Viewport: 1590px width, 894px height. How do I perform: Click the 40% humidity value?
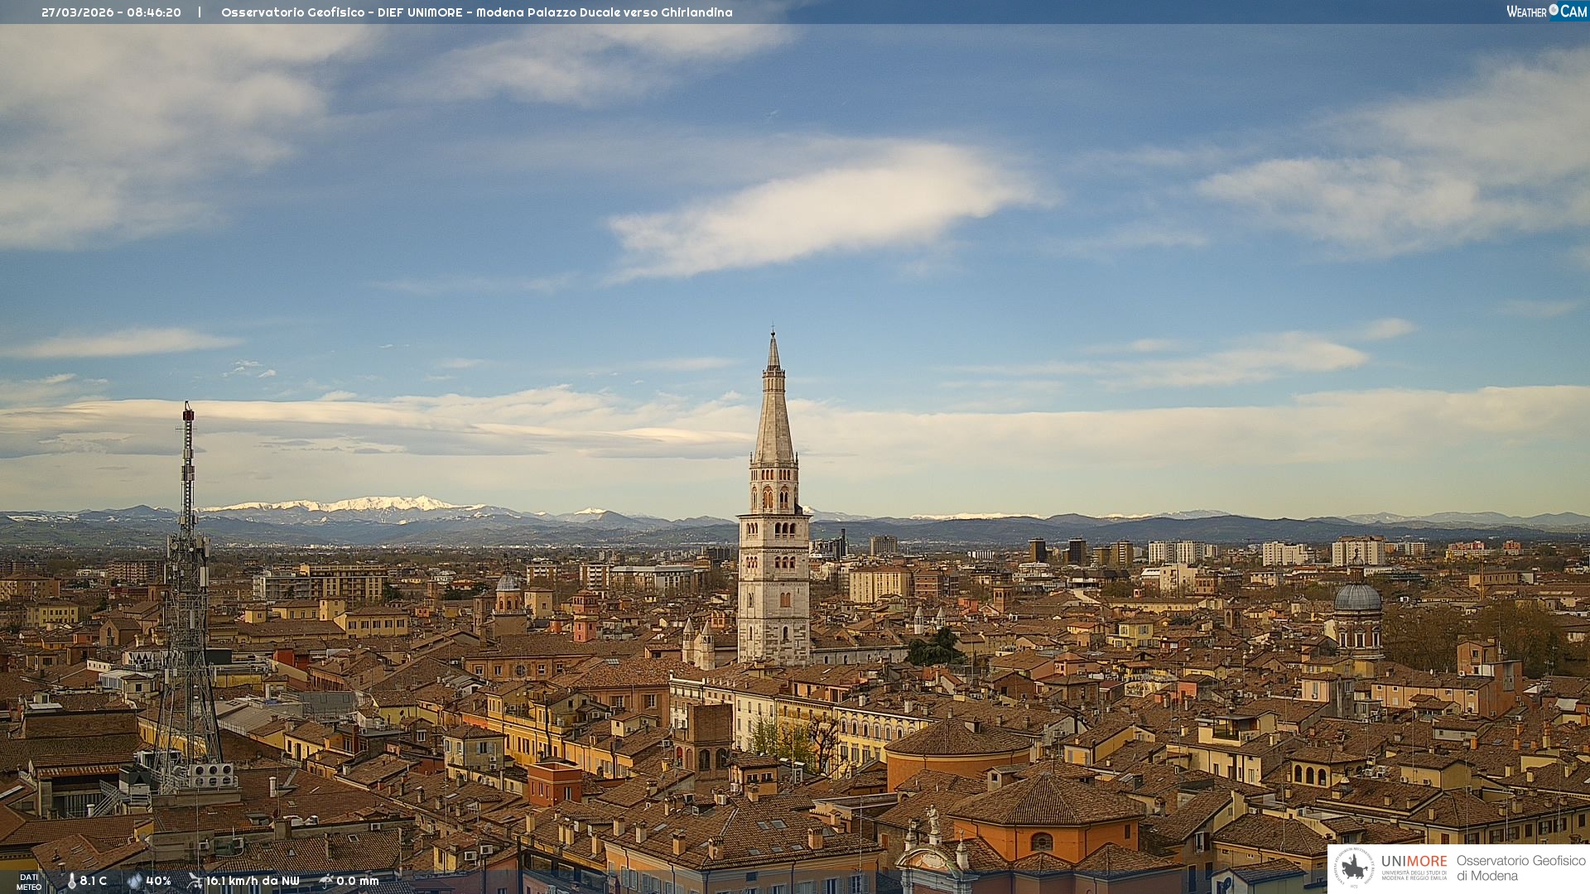click(x=158, y=882)
